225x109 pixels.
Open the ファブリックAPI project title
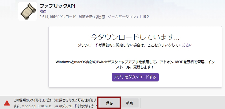(57, 6)
